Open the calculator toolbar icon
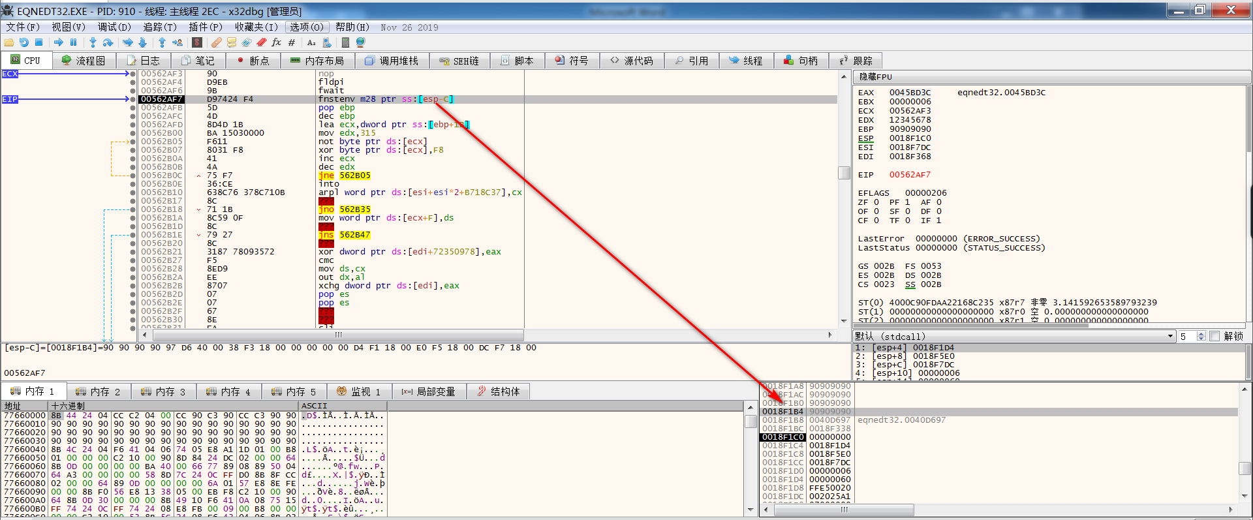This screenshot has height=520, width=1253. 345,42
